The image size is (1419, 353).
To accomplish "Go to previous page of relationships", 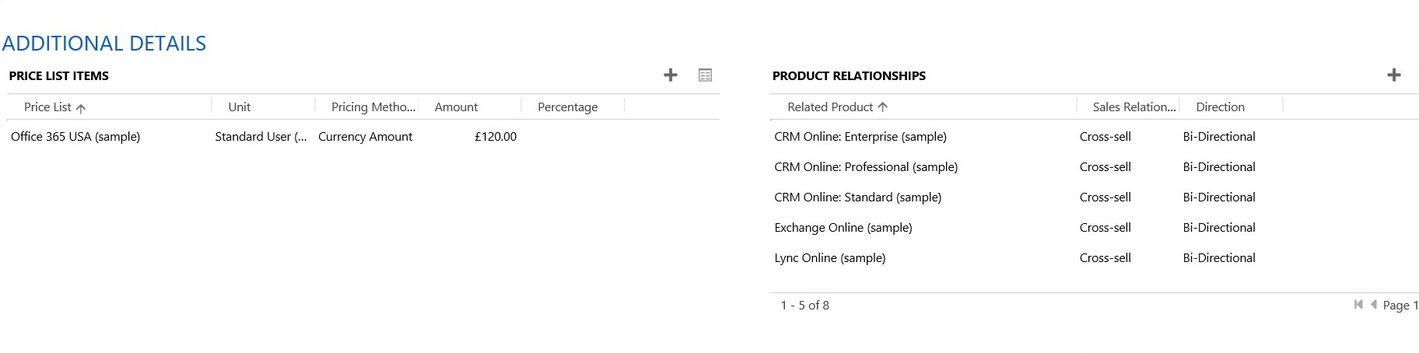I will pyautogui.click(x=1374, y=305).
